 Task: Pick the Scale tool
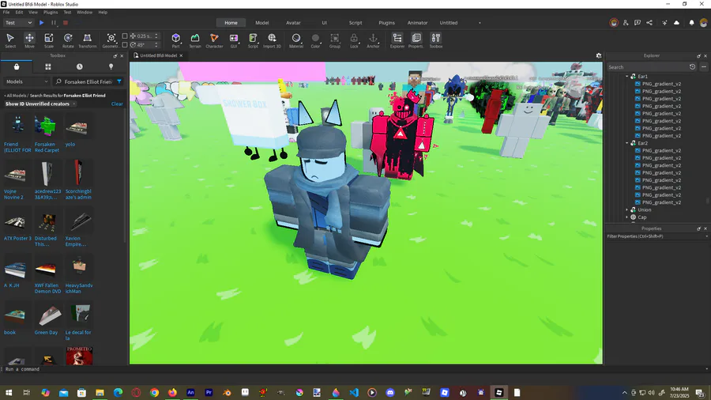[48, 40]
